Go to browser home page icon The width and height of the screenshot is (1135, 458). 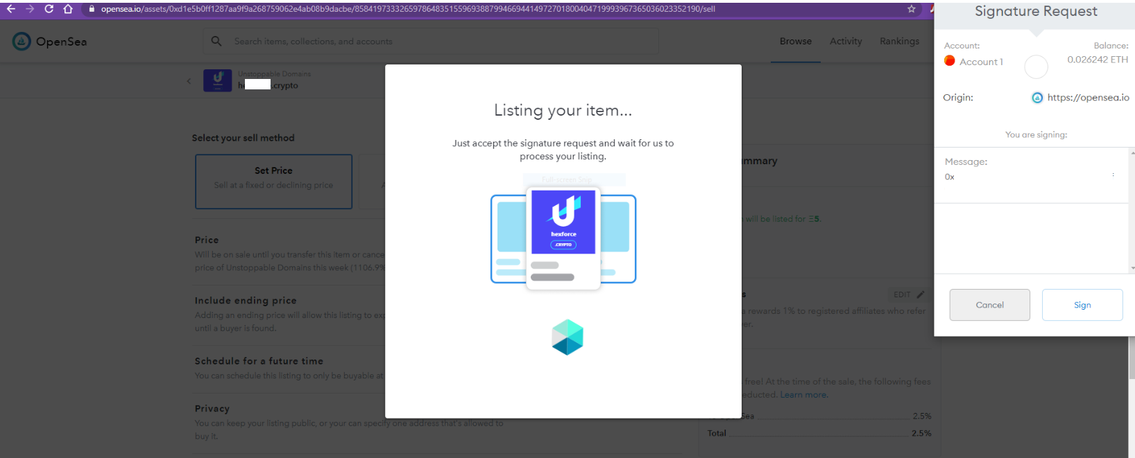(x=68, y=9)
